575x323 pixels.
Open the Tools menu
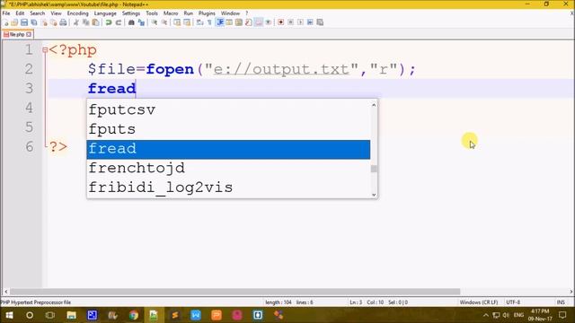click(x=152, y=13)
